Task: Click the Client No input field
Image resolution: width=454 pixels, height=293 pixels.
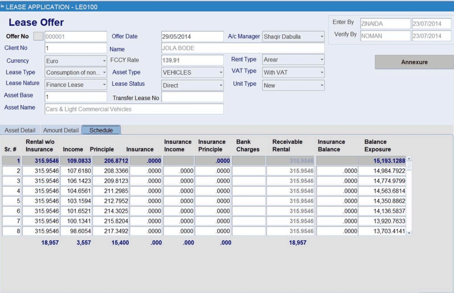Action: coord(75,48)
